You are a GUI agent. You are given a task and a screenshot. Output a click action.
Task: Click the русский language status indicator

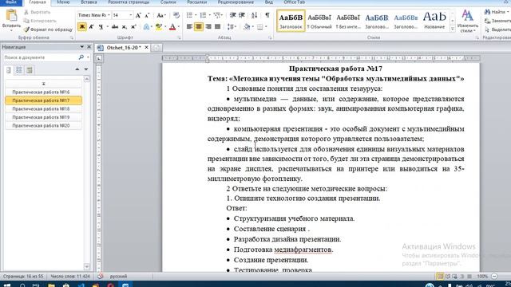point(118,277)
